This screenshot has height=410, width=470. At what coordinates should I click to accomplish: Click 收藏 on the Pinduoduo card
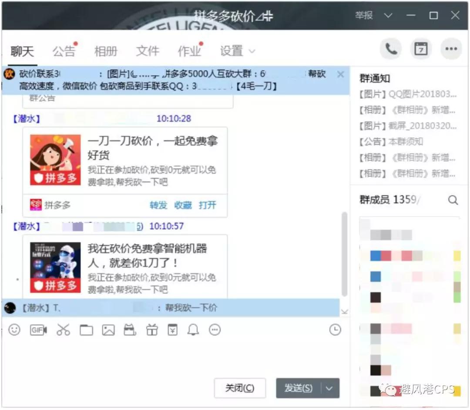point(183,205)
